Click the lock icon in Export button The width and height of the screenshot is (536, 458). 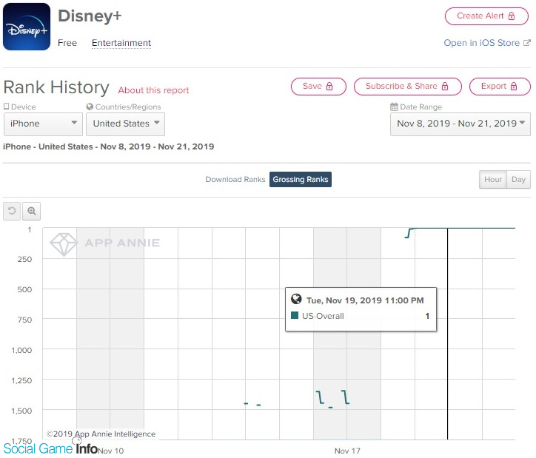[514, 87]
